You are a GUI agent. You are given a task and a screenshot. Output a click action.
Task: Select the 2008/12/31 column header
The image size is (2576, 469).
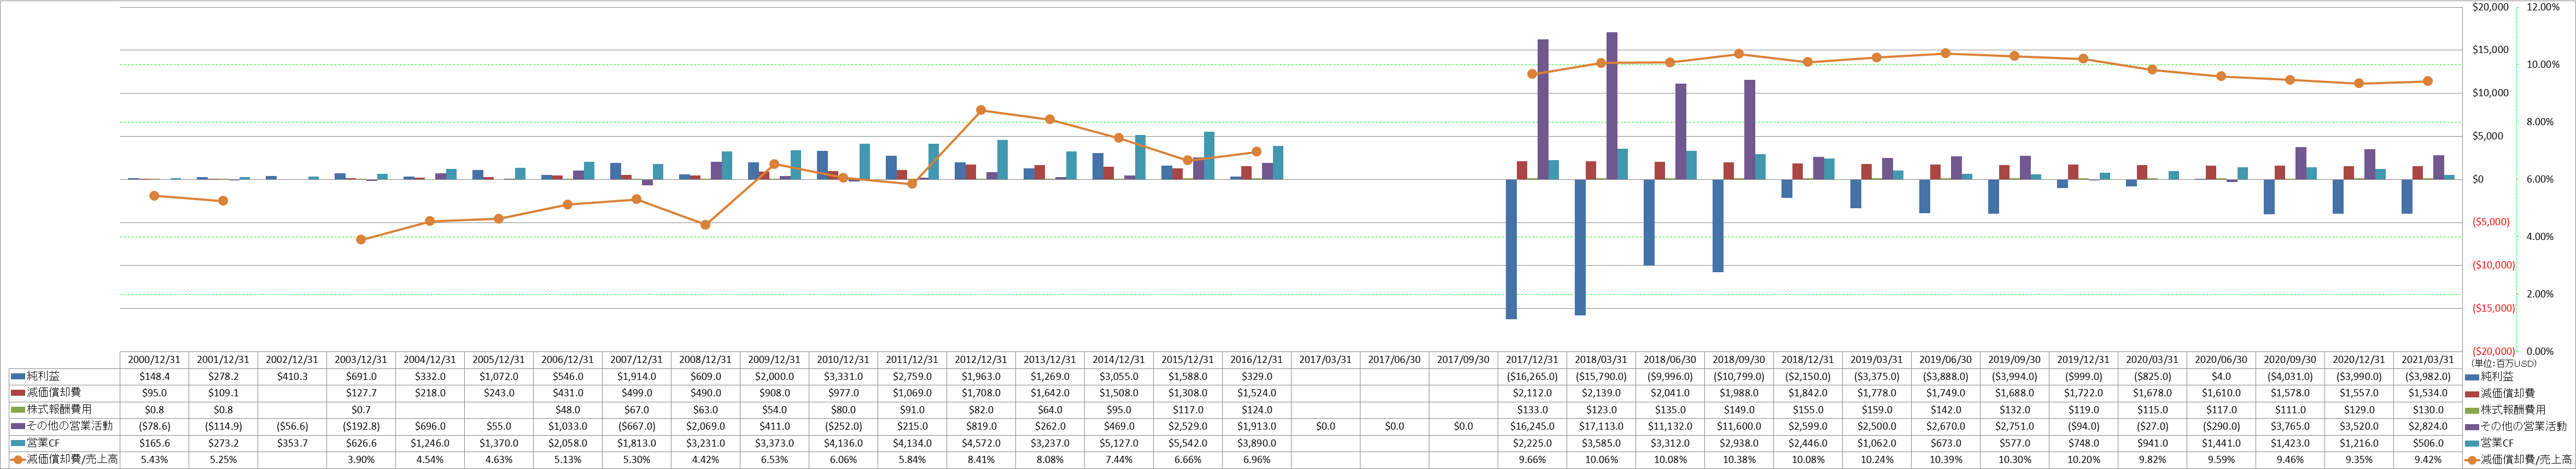pyautogui.click(x=705, y=360)
